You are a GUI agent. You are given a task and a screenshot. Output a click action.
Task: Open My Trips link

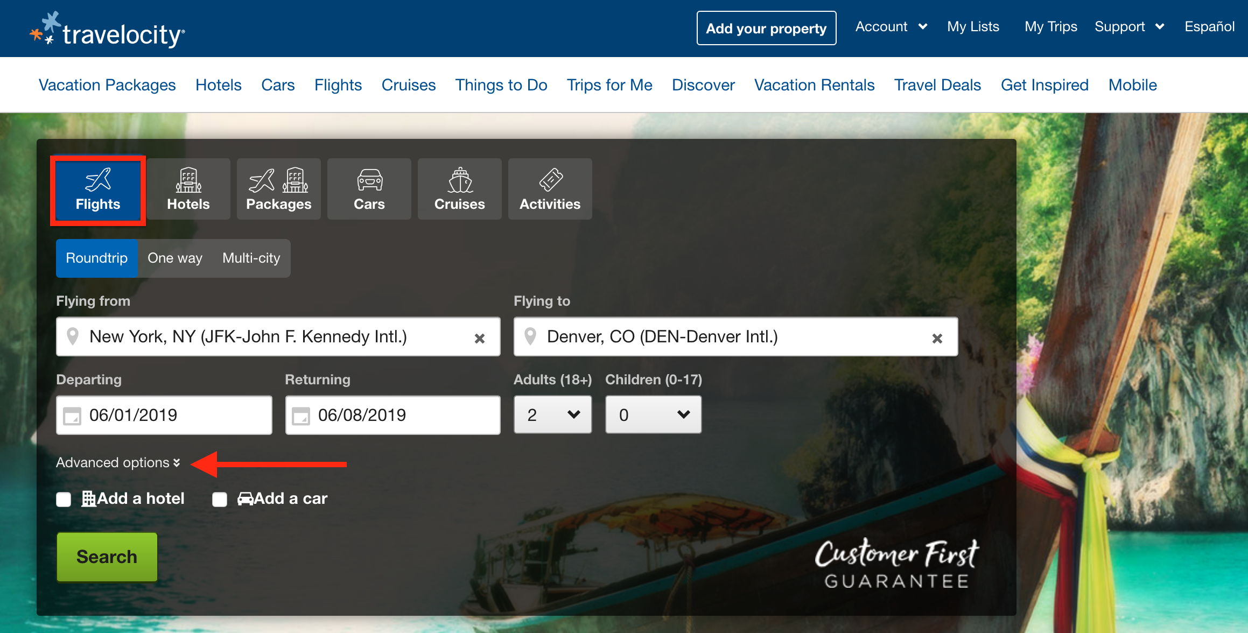1051,27
